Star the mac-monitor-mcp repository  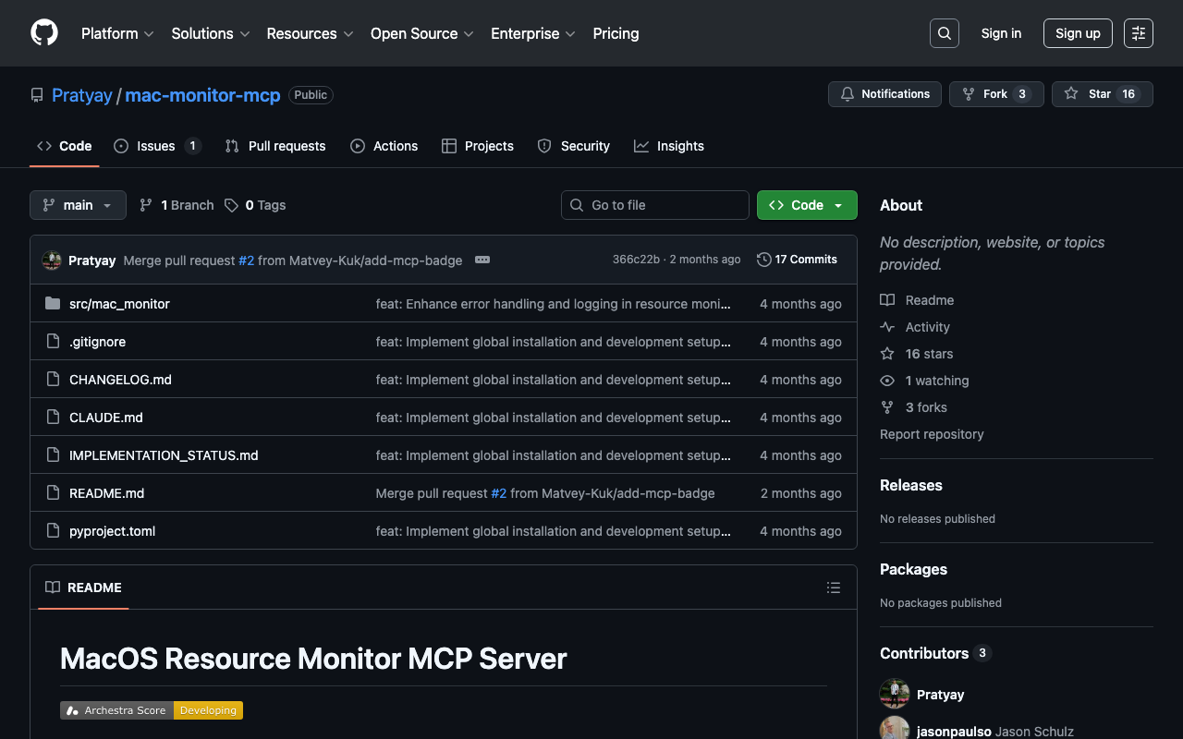1101,94
